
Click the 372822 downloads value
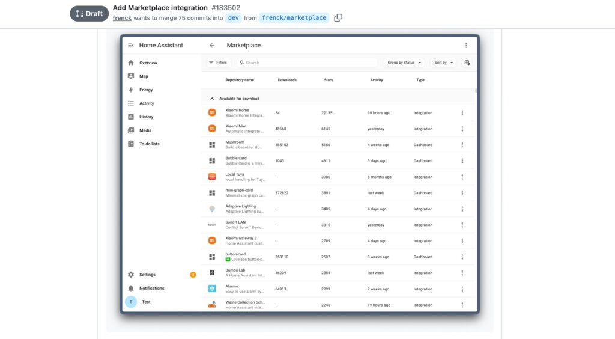282,193
